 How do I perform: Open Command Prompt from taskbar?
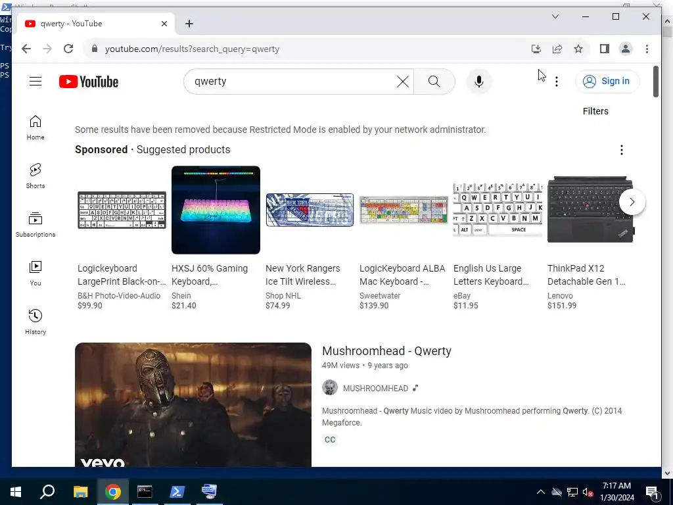pos(145,492)
